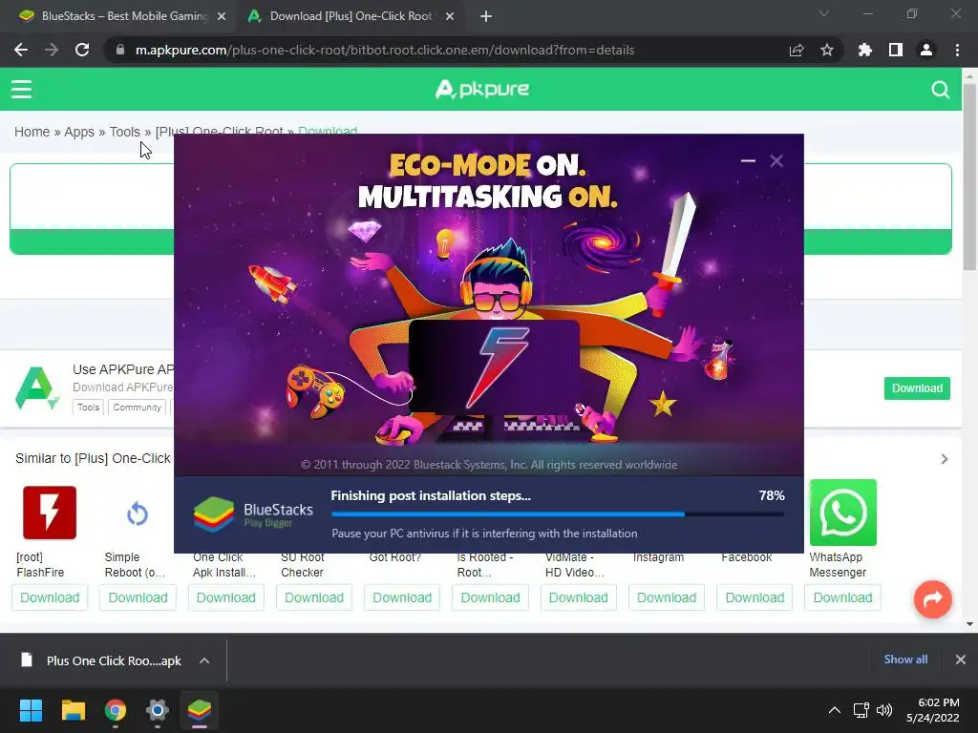Close the BlueStacks browser tab
The width and height of the screenshot is (978, 733).
222,17
